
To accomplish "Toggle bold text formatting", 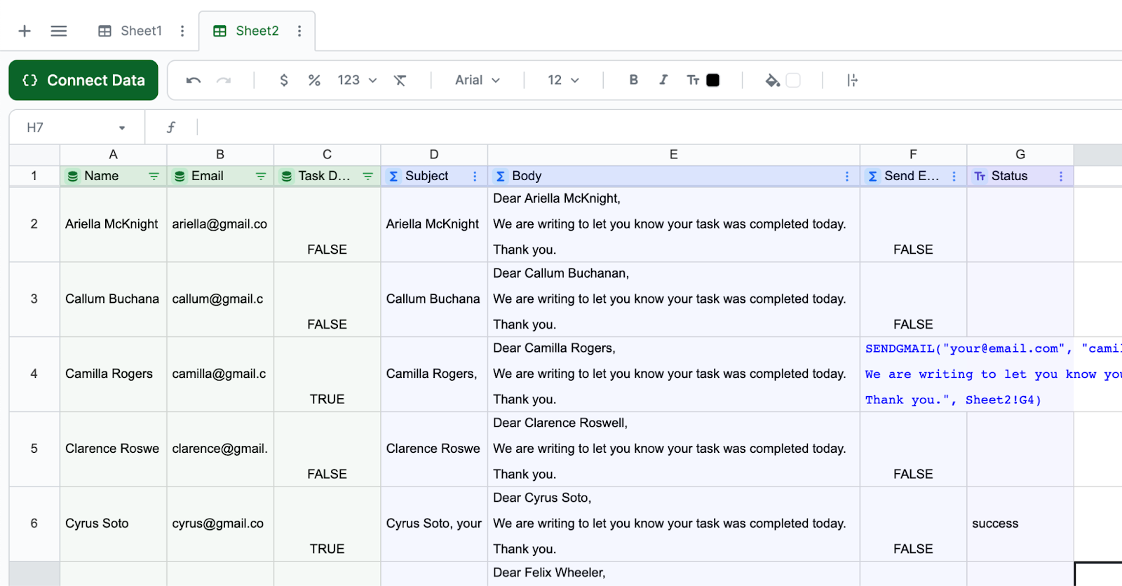I will [x=633, y=80].
